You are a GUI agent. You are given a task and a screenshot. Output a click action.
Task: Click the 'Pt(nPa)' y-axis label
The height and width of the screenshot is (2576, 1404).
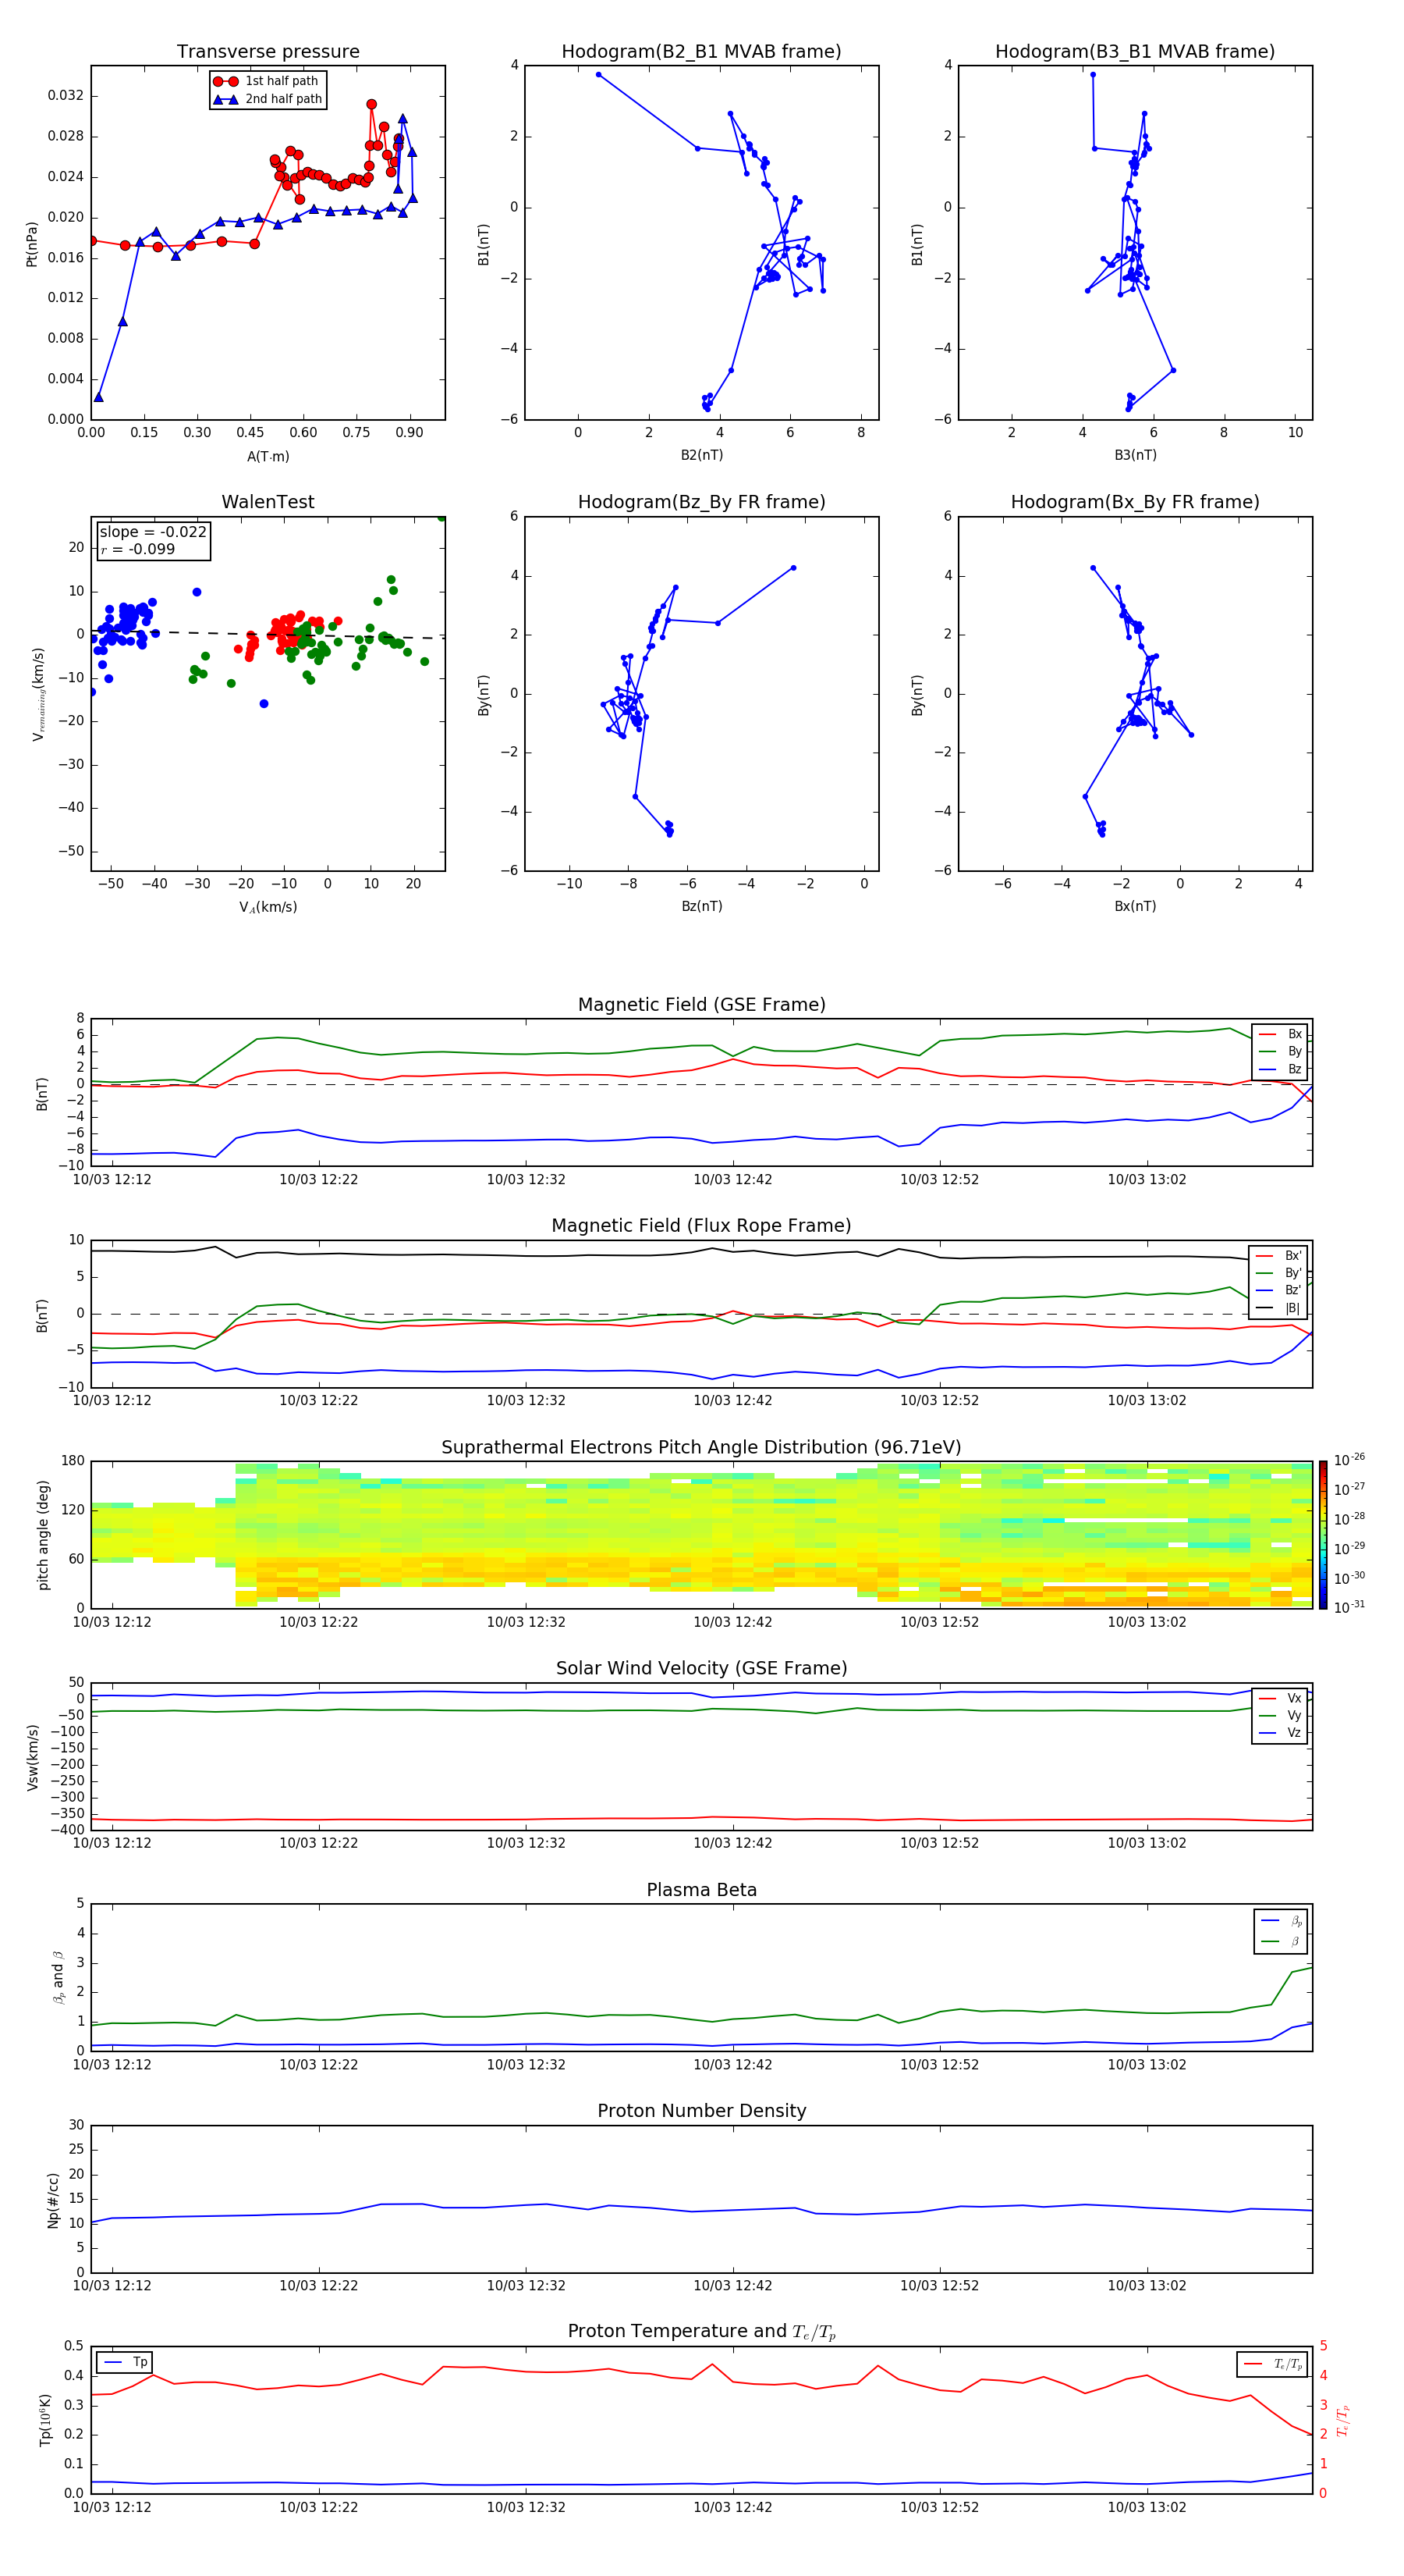tap(32, 243)
